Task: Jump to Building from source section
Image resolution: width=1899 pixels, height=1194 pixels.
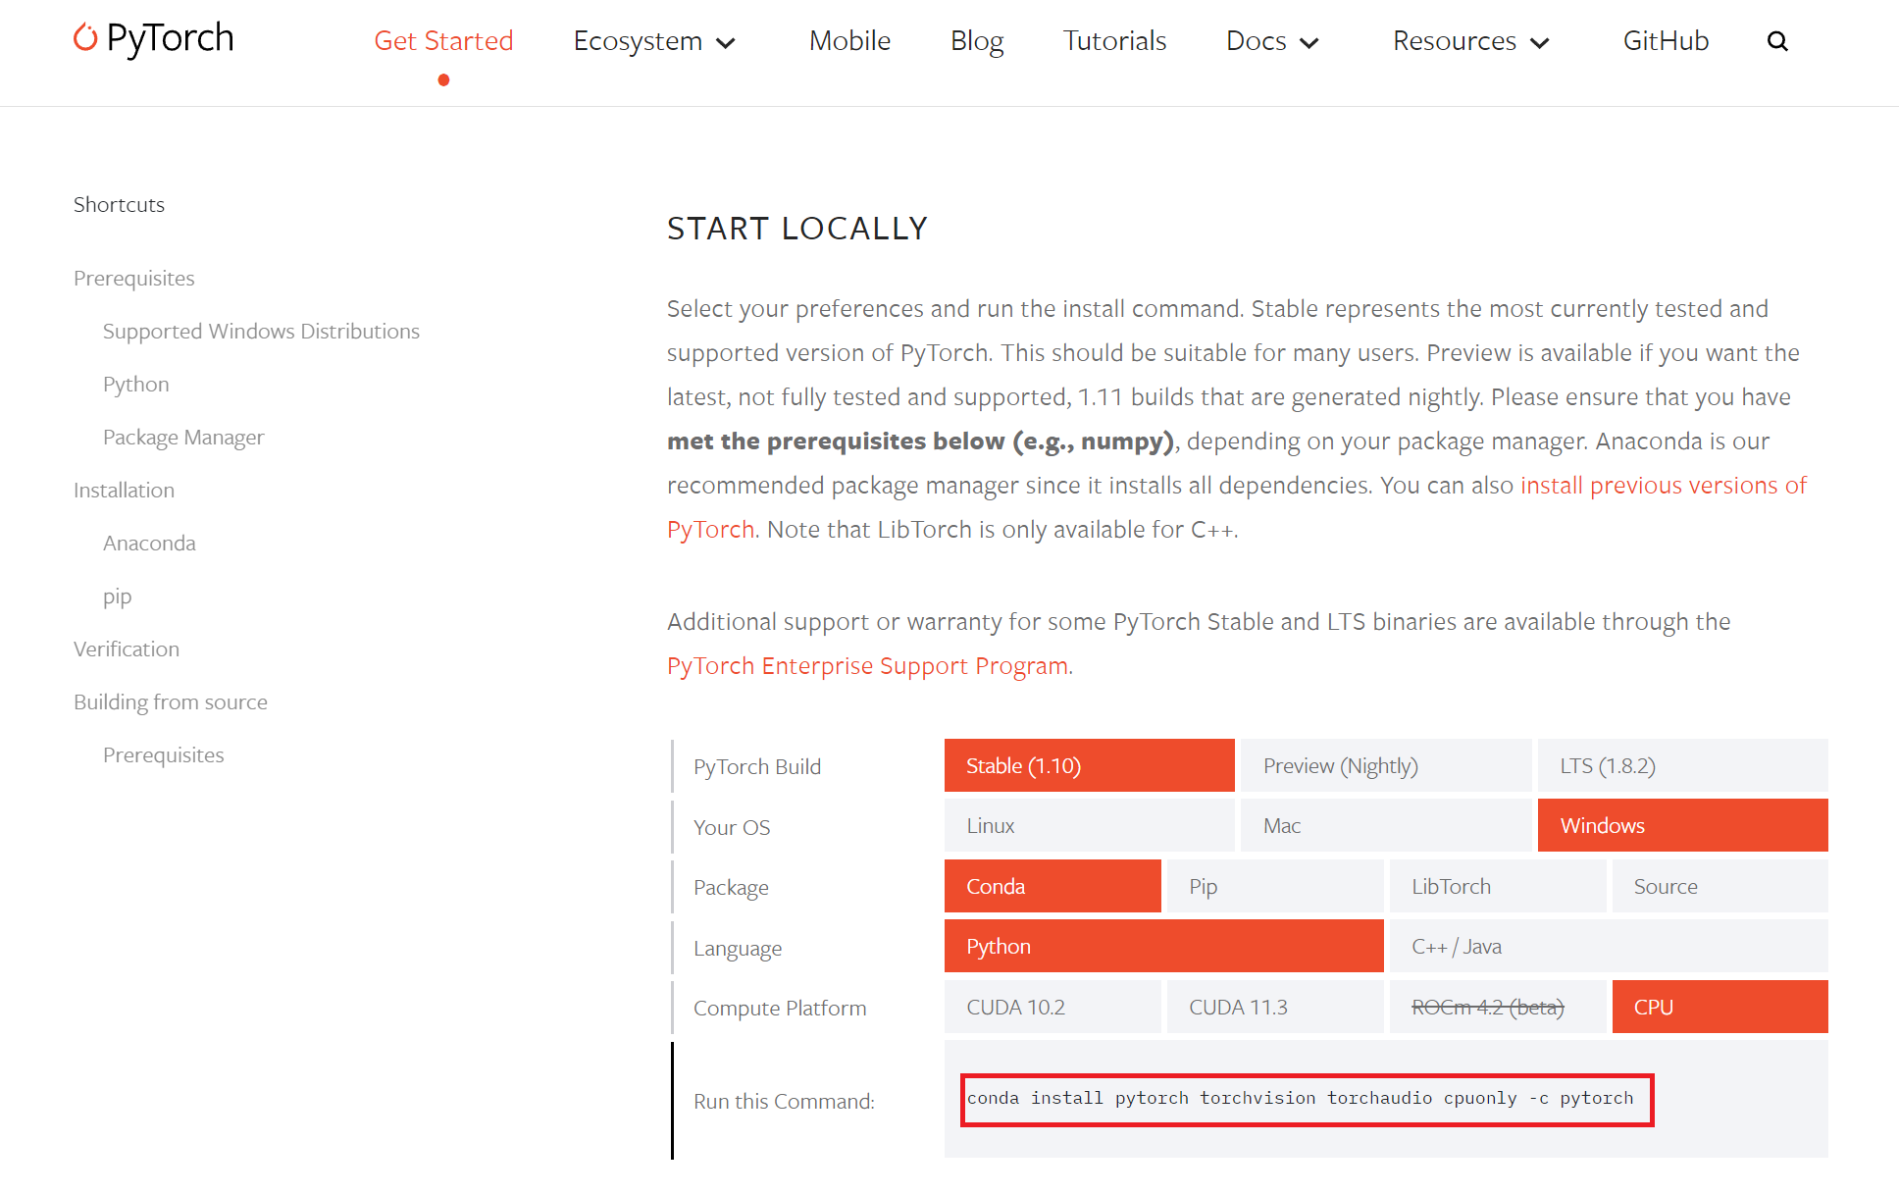Action: [171, 702]
